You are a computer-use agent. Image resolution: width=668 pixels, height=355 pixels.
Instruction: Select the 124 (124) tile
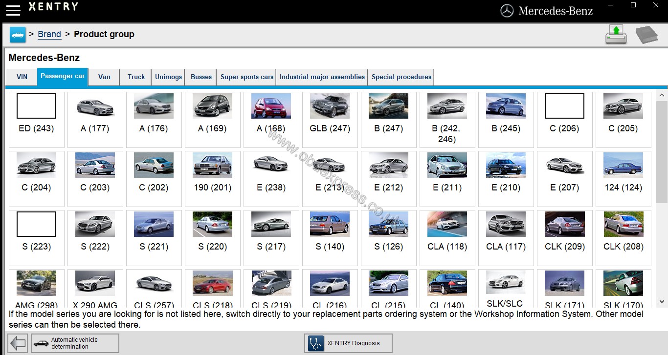(x=623, y=179)
